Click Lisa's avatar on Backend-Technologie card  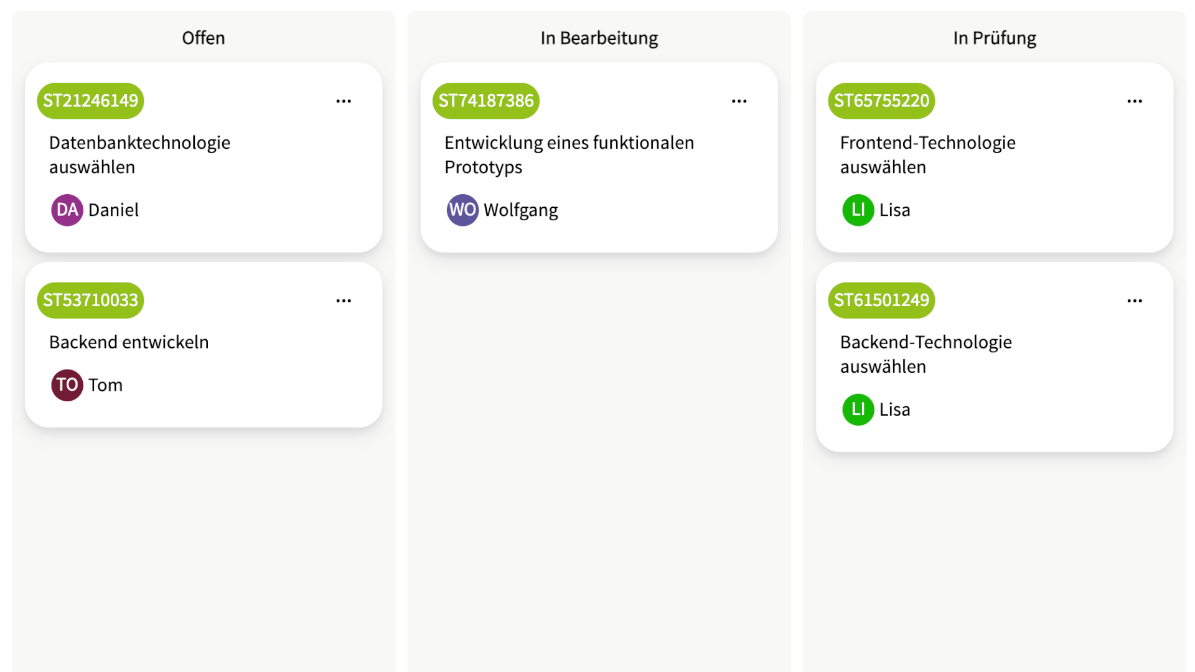pyautogui.click(x=858, y=409)
